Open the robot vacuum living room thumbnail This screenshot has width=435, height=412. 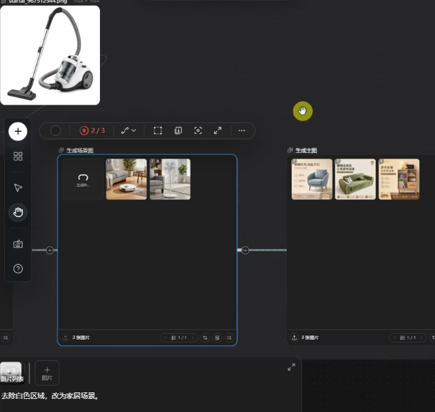[x=126, y=179]
